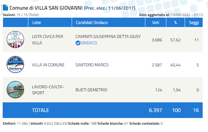Open the Lavoro-Civiltà-Sport round photo logo
This screenshot has width=208, height=132.
(x=15, y=90)
